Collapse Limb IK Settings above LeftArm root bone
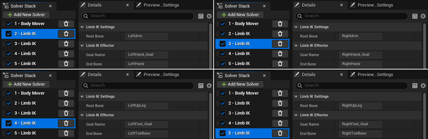 click(82, 27)
